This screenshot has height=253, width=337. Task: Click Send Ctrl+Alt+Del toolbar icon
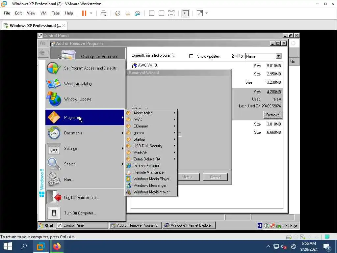(x=104, y=13)
